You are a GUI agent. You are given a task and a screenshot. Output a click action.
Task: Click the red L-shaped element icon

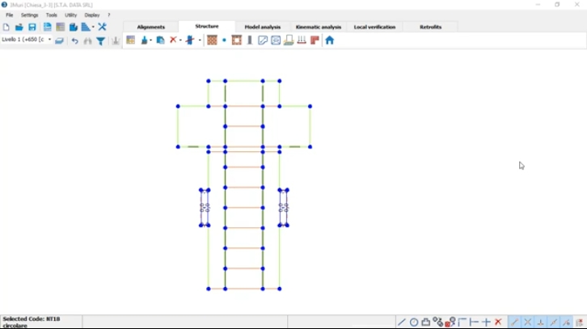coord(315,40)
